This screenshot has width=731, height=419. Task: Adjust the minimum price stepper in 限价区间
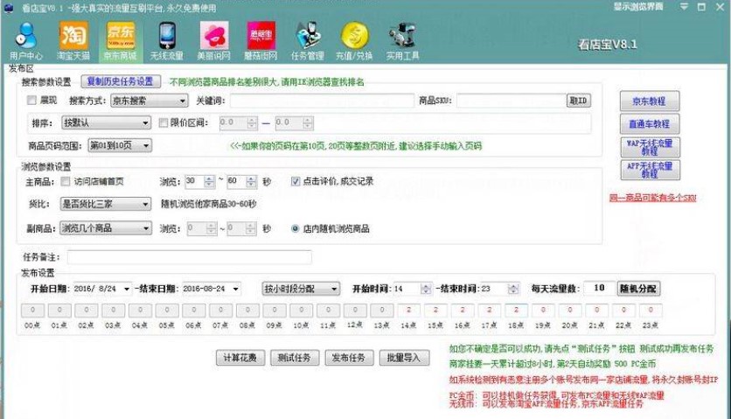point(252,123)
